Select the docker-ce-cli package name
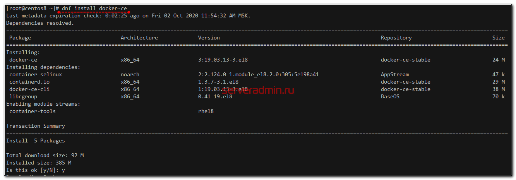Screen dimensions: 516x180 (29, 89)
